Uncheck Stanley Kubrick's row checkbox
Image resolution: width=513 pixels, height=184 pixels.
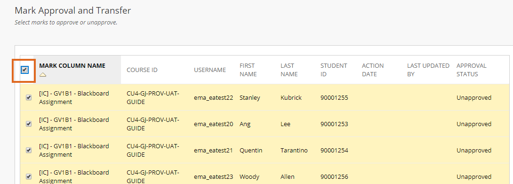[29, 97]
